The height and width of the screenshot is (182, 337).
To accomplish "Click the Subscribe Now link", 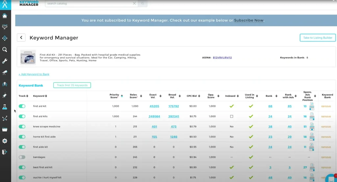I will pyautogui.click(x=249, y=20).
